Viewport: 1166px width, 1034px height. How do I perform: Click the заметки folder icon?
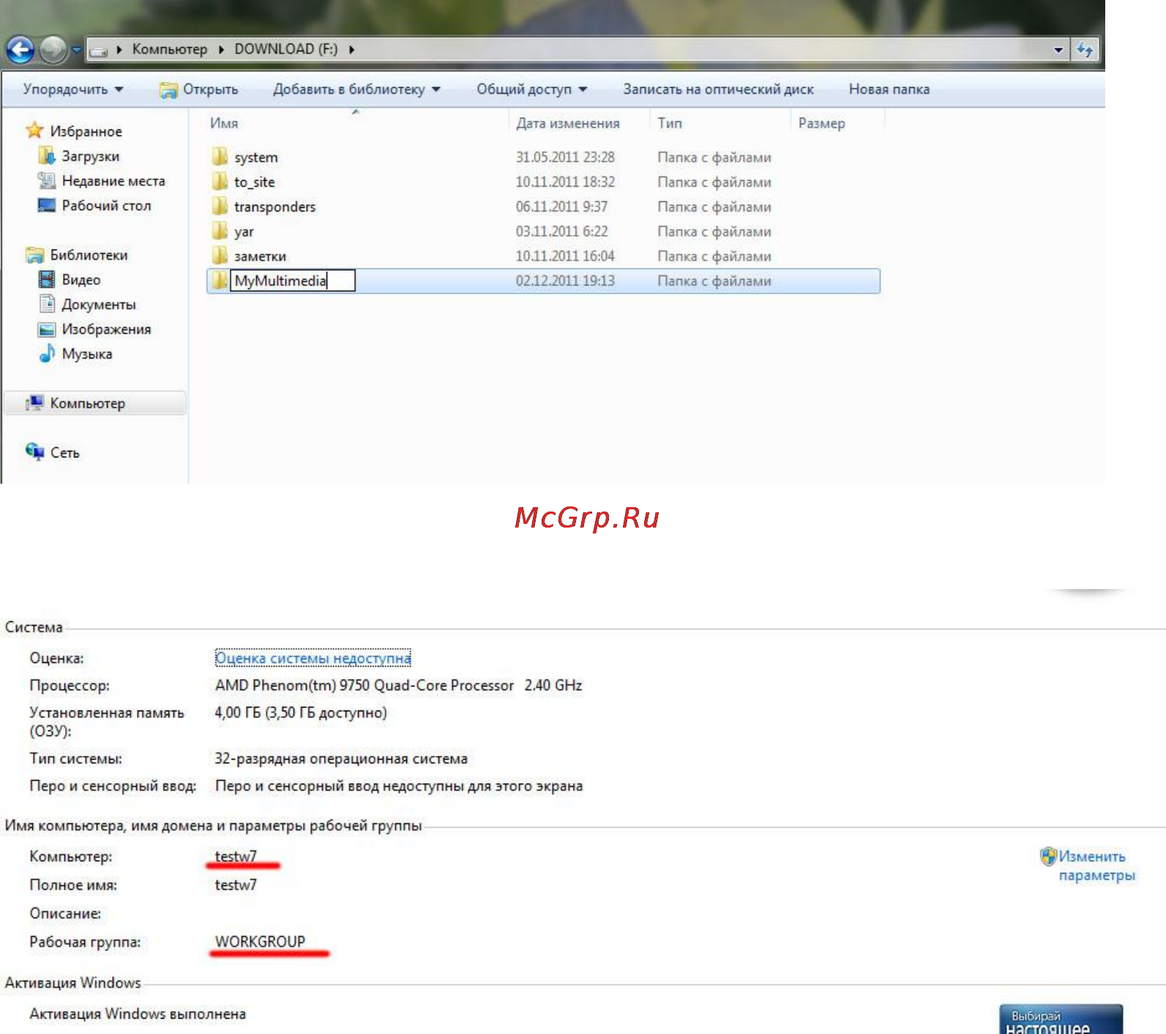(220, 255)
